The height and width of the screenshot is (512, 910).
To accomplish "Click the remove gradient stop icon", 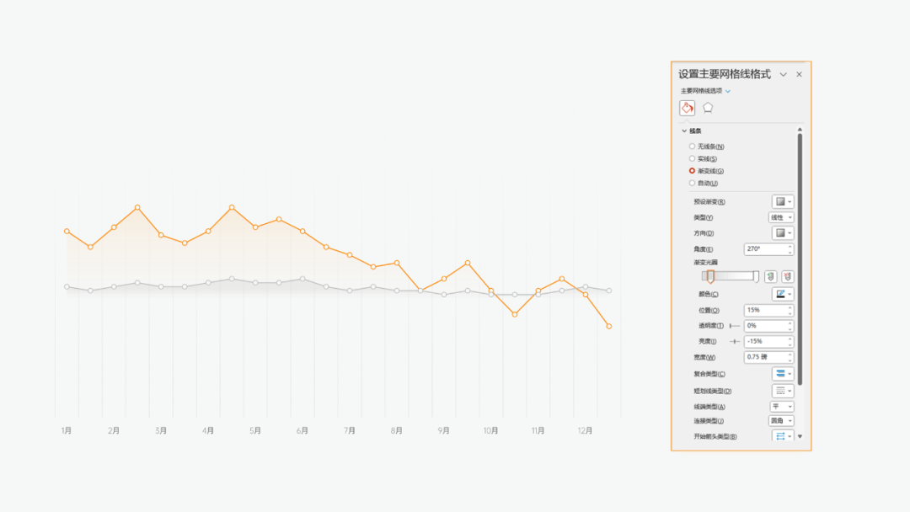I will [x=787, y=276].
